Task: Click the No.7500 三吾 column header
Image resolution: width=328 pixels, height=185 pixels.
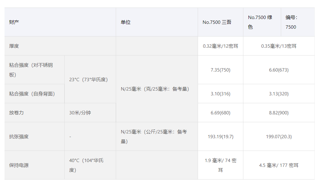Action: (x=217, y=22)
